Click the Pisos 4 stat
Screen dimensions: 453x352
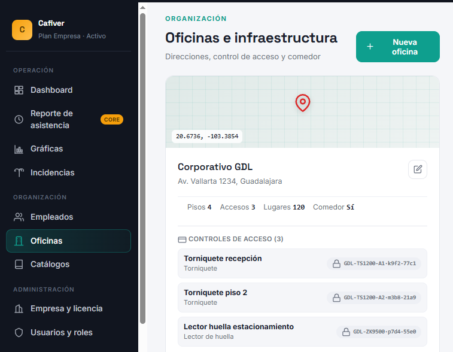pos(199,207)
